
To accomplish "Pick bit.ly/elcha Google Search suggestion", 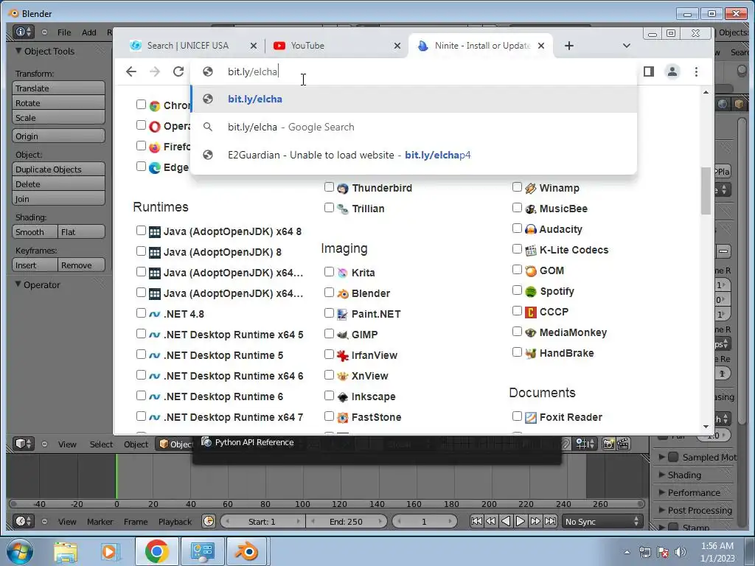I will click(414, 127).
